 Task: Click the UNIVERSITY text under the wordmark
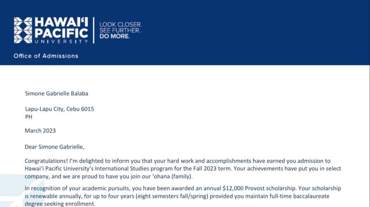pyautogui.click(x=61, y=42)
